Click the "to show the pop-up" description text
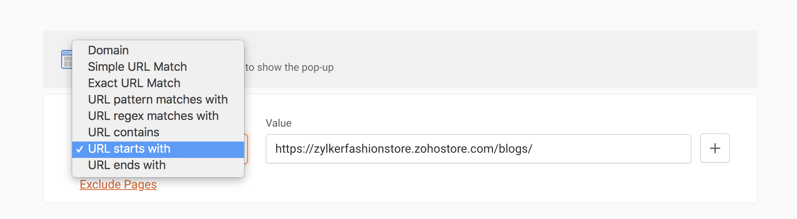The image size is (797, 219). coord(289,67)
